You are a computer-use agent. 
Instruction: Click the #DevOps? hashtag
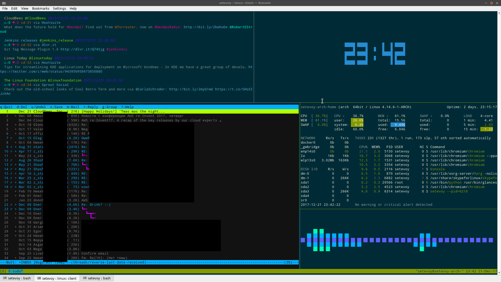(x=75, y=27)
